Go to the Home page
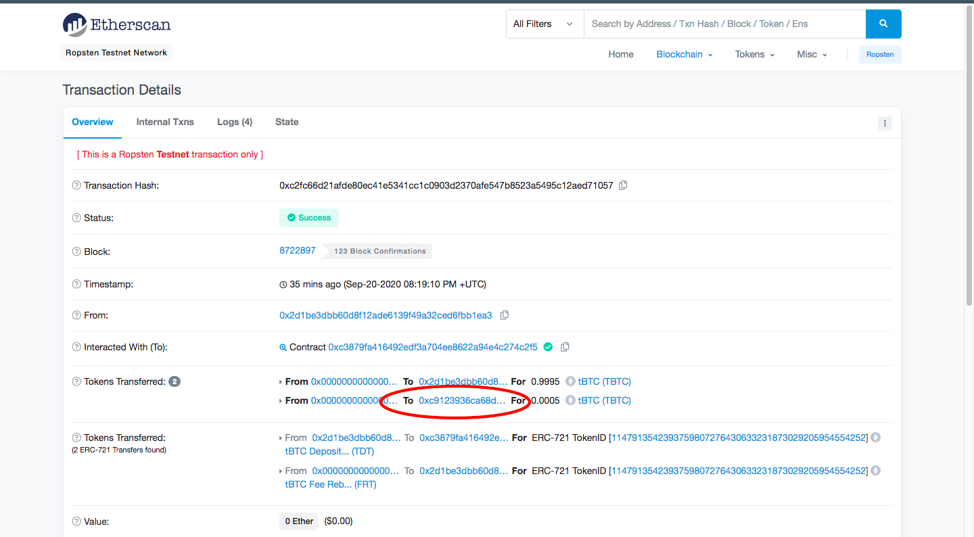 (x=621, y=54)
